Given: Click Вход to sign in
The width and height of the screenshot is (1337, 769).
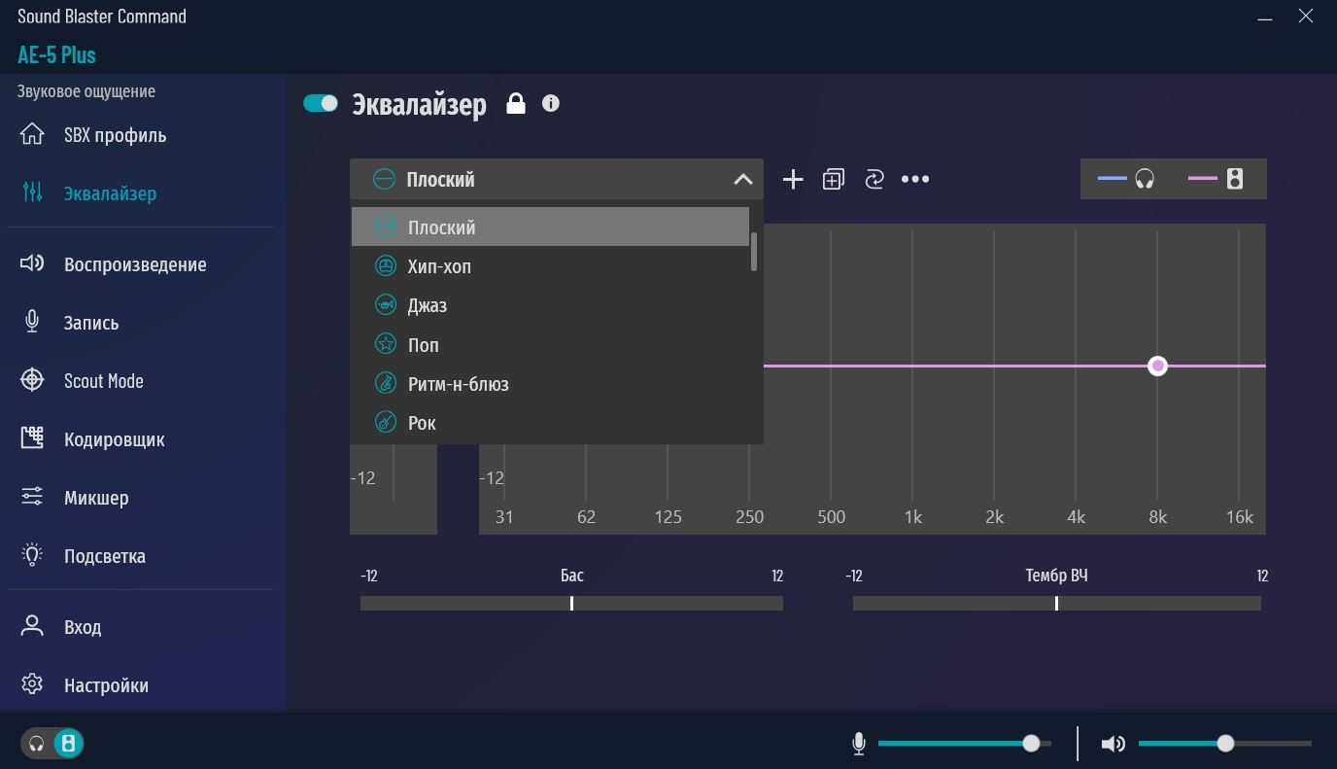Looking at the screenshot, I should coord(83,627).
